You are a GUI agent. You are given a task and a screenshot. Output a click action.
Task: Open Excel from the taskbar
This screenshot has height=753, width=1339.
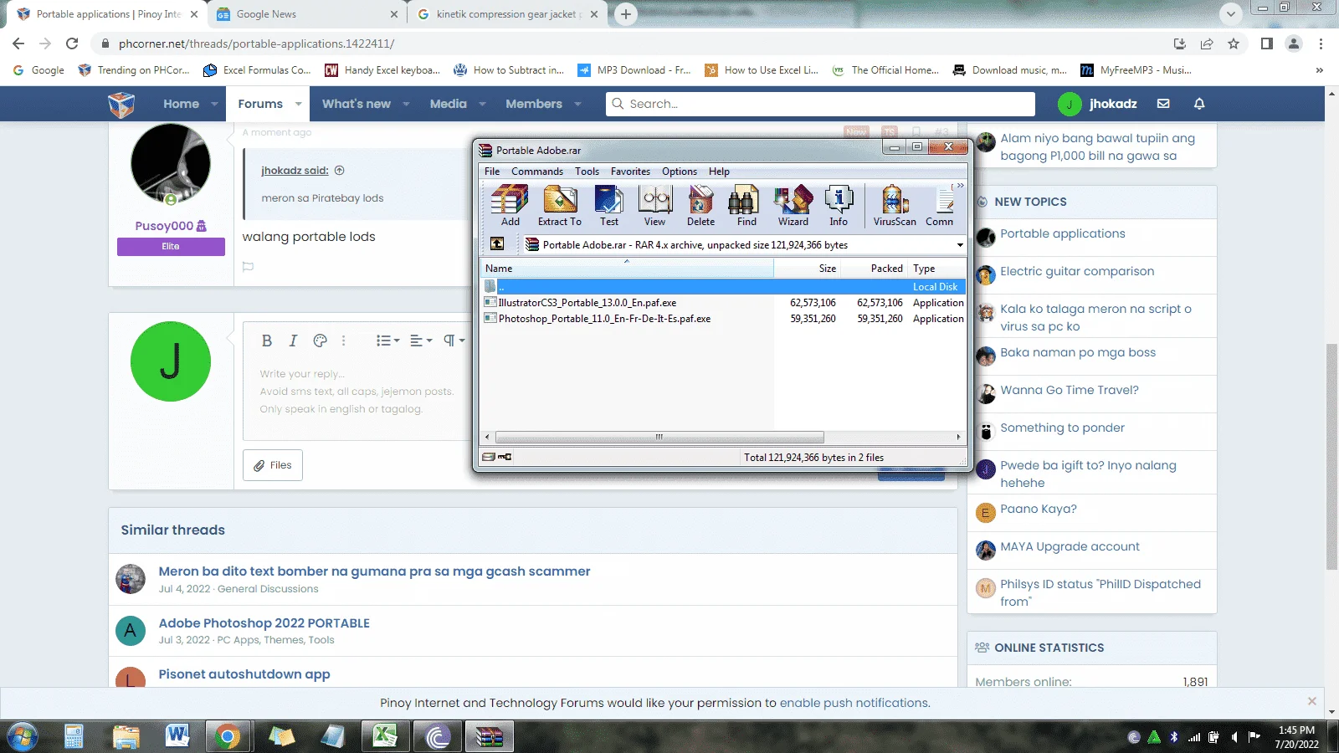click(384, 736)
